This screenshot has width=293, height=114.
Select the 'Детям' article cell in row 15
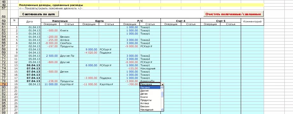(x=69, y=72)
